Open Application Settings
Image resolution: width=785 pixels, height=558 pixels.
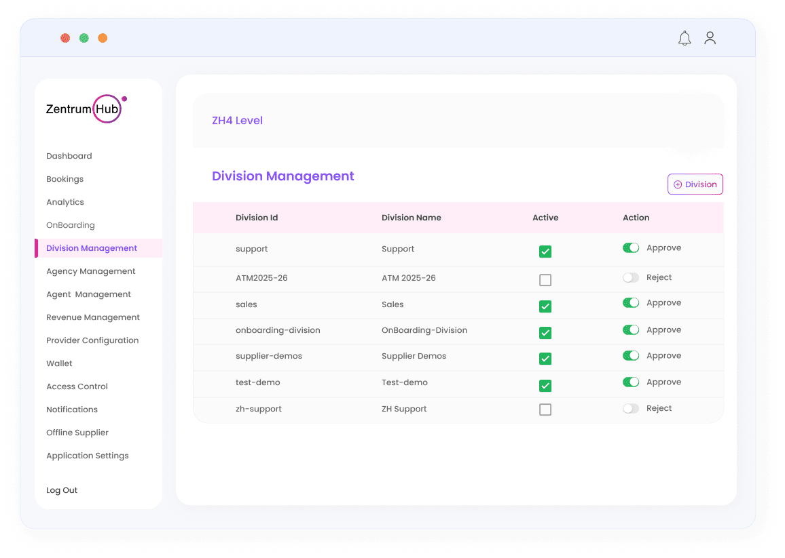pos(87,455)
